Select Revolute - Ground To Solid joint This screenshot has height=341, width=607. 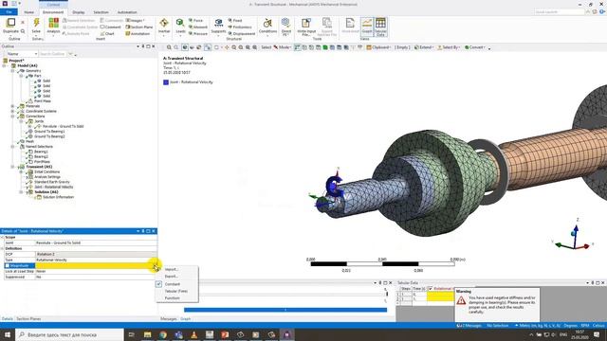pyautogui.click(x=63, y=126)
